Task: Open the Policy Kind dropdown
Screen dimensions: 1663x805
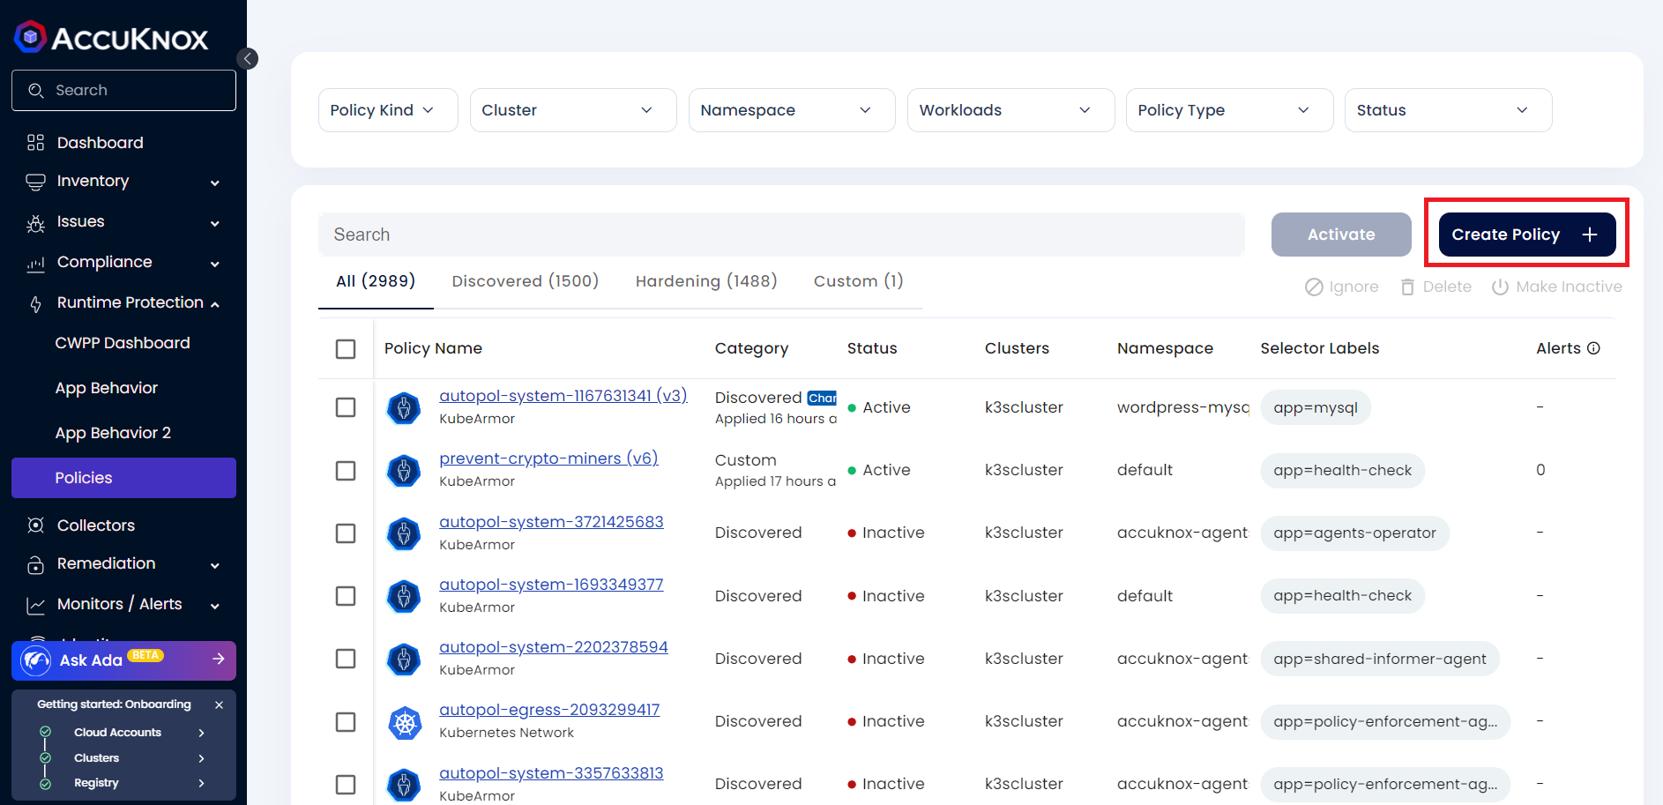Action: [387, 110]
